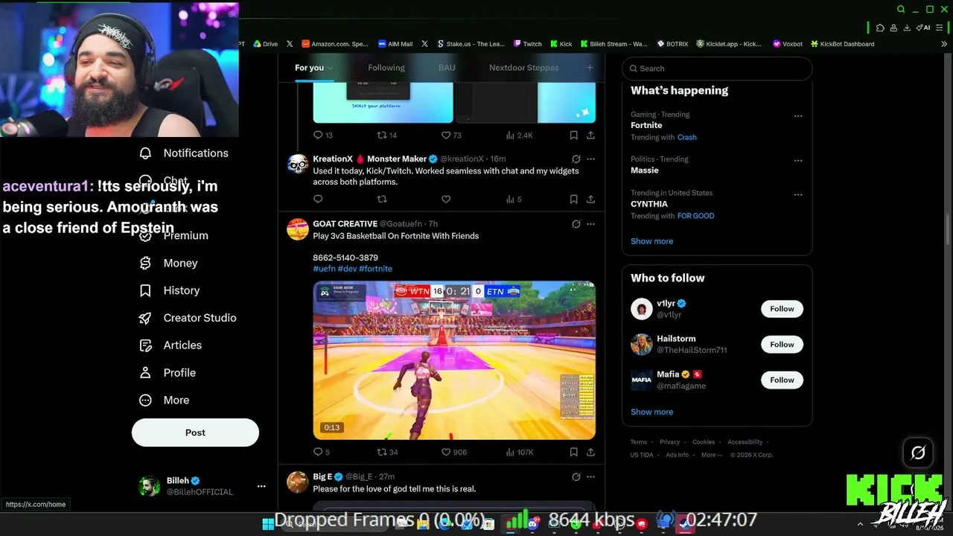
Task: Add a new timeline tab with plus
Action: [x=590, y=68]
